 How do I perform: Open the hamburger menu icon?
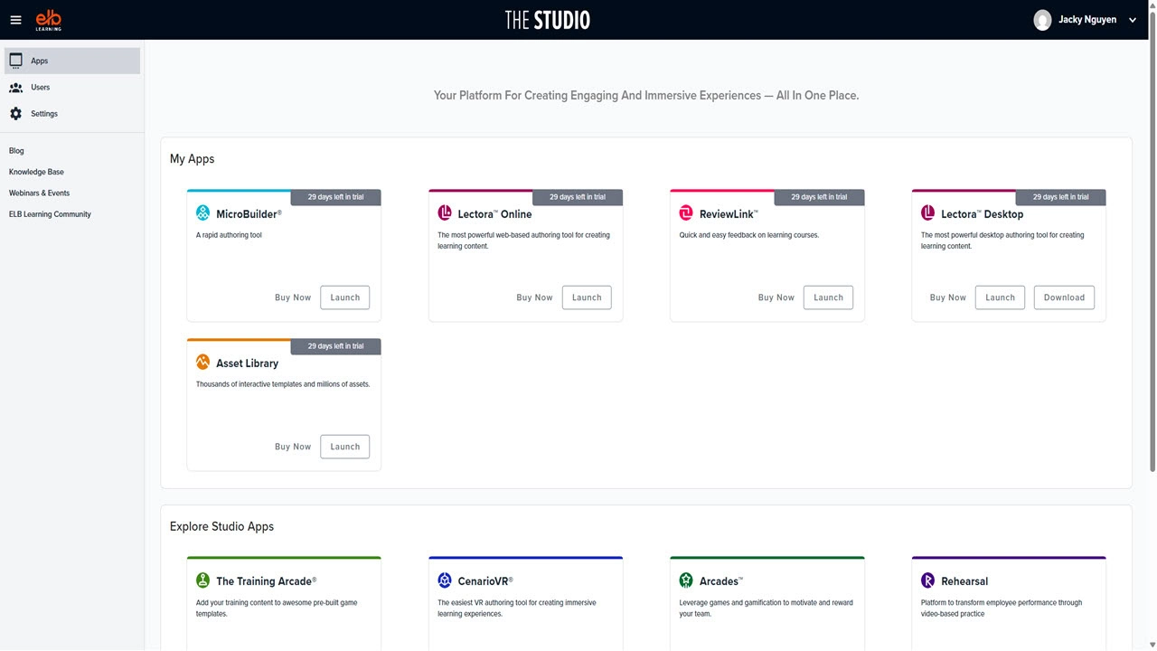tap(15, 20)
